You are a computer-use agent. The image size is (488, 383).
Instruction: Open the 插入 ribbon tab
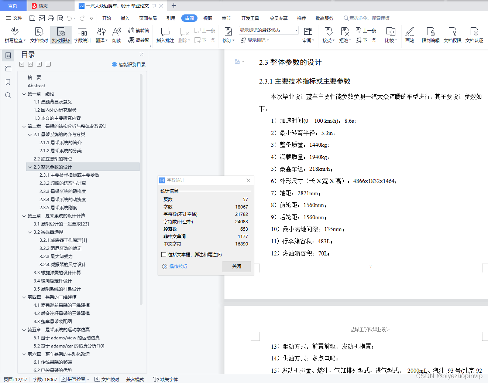point(125,18)
